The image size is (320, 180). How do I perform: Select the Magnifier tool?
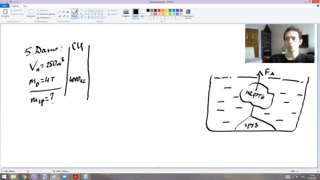coord(67,16)
